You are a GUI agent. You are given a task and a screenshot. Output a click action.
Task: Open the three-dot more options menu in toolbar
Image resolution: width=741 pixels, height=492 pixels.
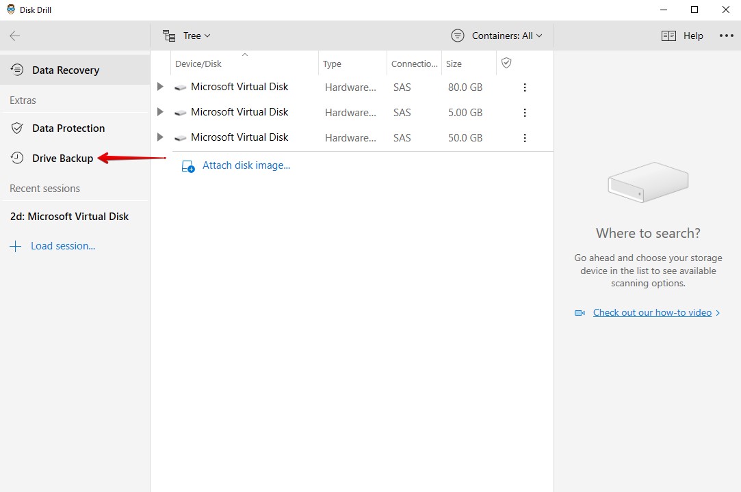(x=727, y=36)
